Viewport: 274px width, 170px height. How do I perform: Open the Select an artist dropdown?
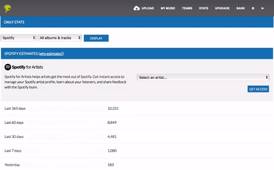coord(203,77)
